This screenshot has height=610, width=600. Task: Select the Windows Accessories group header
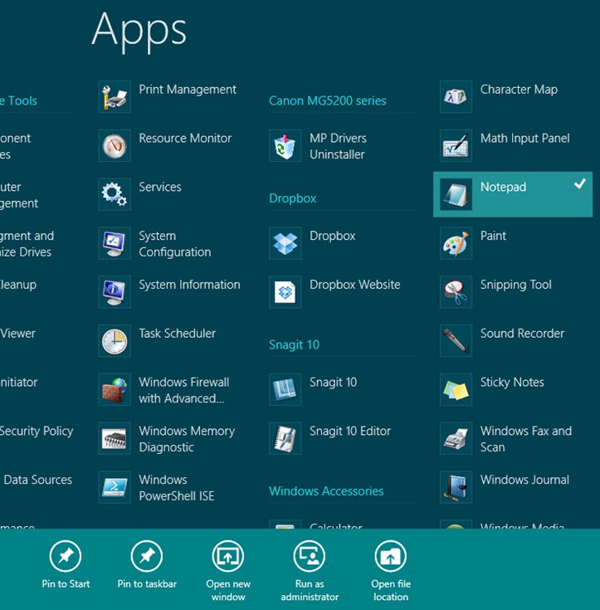coord(326,491)
